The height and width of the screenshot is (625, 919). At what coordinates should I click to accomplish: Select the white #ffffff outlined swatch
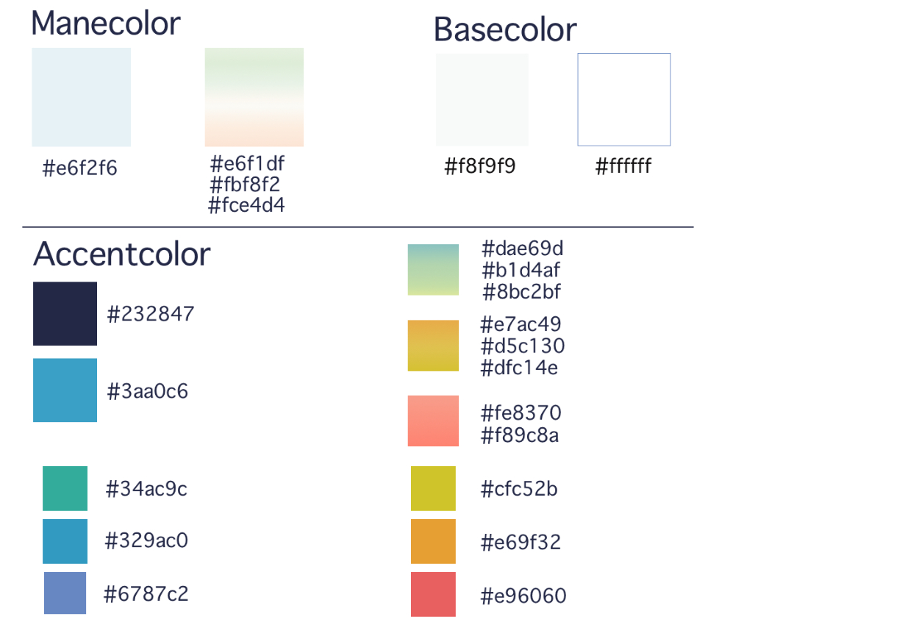[623, 99]
